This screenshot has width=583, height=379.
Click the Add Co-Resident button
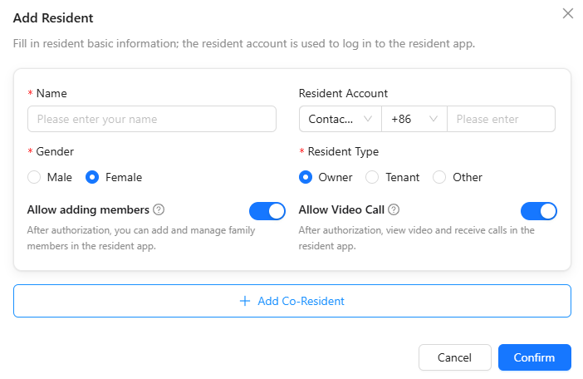pyautogui.click(x=292, y=301)
